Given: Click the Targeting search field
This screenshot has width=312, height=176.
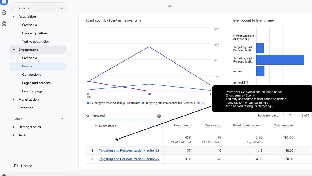Looking at the screenshot, I should click(x=124, y=116).
